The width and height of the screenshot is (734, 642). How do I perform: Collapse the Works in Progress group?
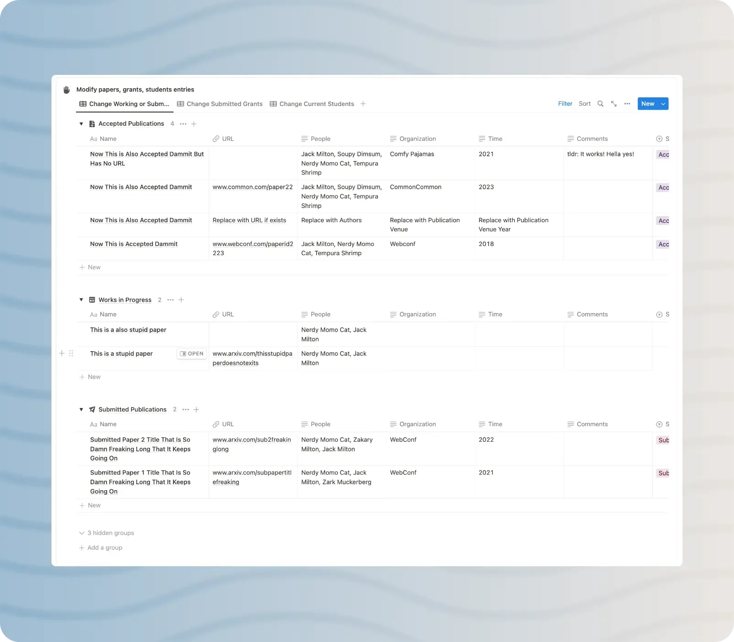point(81,300)
